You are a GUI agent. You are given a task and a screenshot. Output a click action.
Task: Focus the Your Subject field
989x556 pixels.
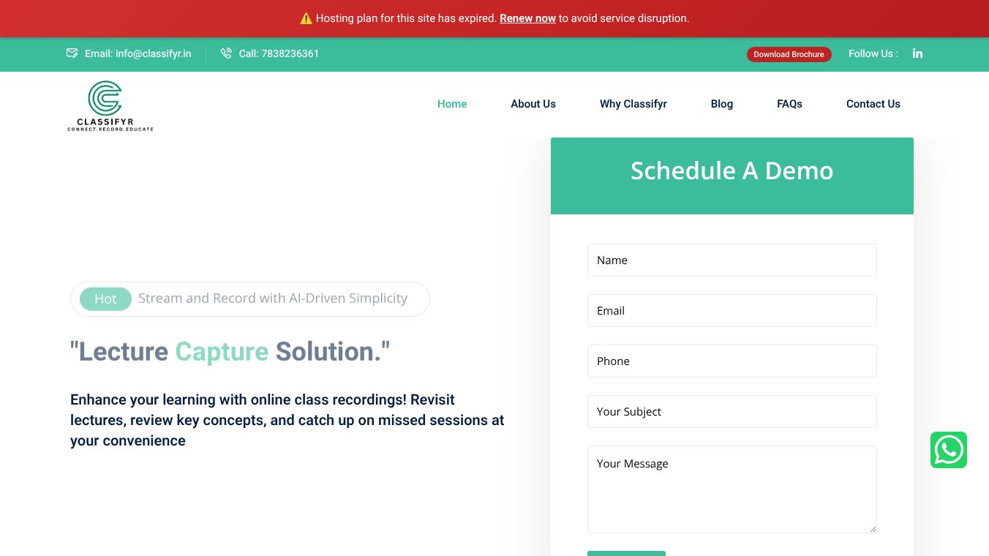coord(732,411)
